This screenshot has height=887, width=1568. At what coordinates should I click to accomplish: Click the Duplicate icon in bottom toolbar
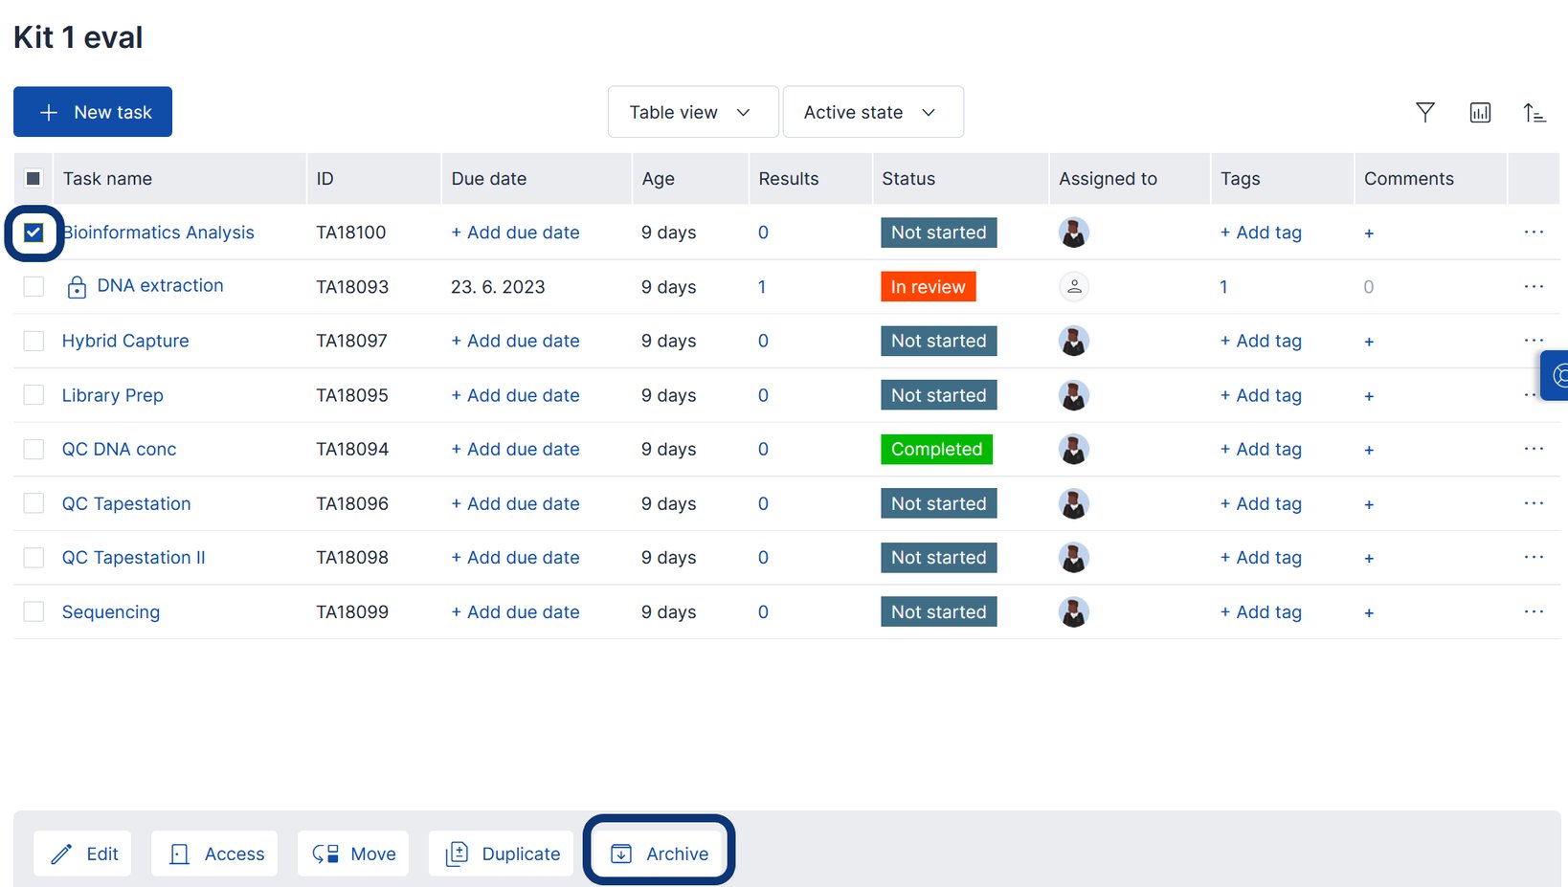[x=459, y=853]
